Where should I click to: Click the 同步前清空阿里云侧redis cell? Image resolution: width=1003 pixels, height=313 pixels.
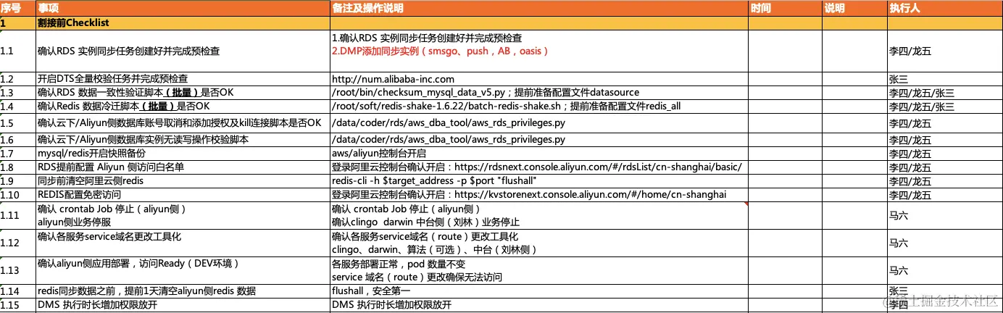click(x=183, y=181)
